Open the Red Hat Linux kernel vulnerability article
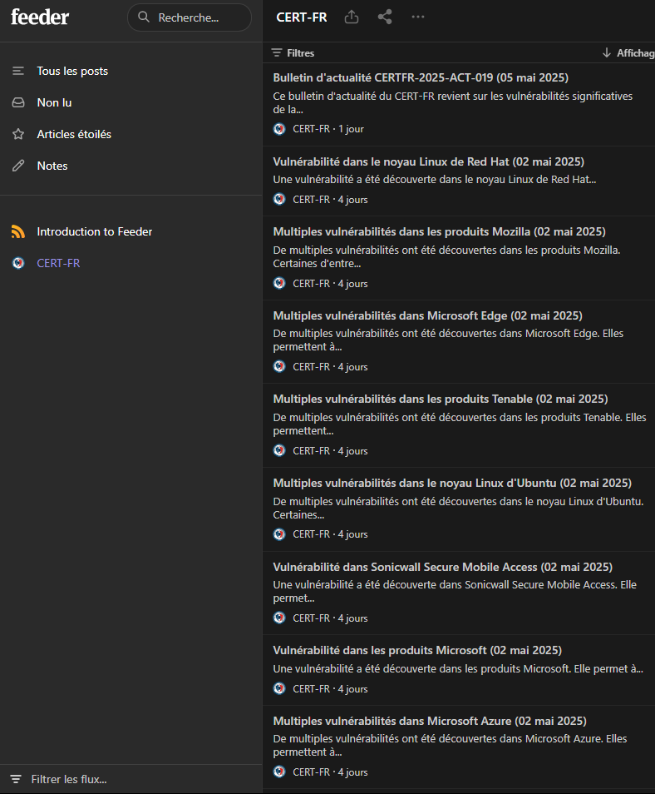Image resolution: width=655 pixels, height=794 pixels. click(428, 161)
